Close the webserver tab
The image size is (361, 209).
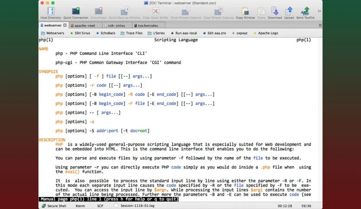65,25
